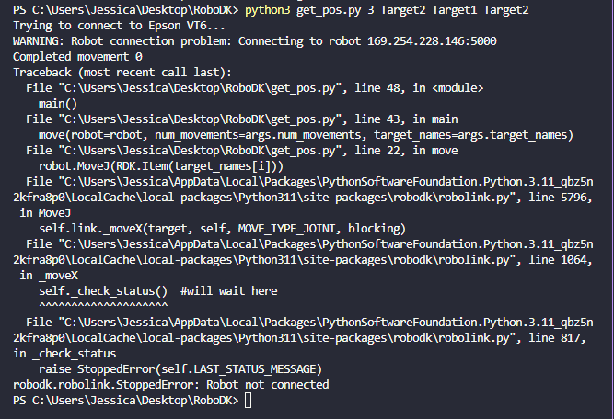Click the cursor at the final PowerShell prompt
614x419 pixels.
click(x=249, y=402)
